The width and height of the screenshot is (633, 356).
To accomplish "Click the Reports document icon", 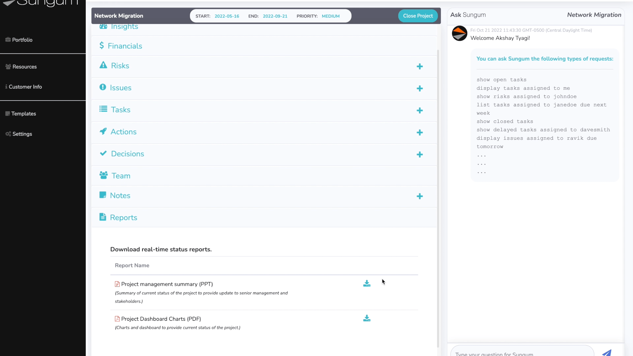I will [x=103, y=217].
